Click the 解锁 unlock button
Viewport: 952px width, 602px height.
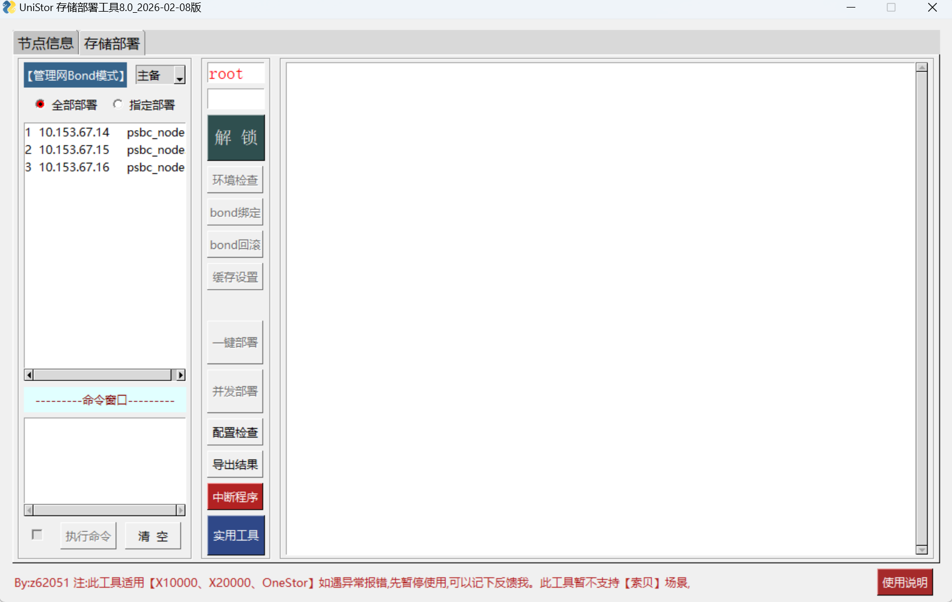236,138
